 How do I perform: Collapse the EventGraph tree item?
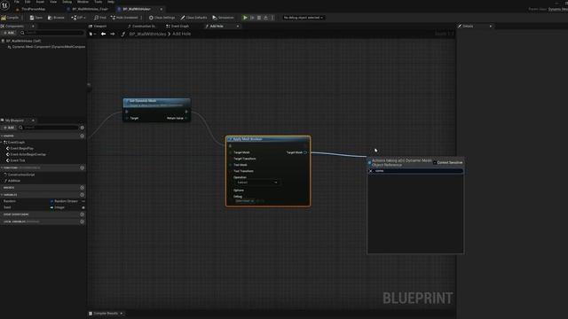2,142
